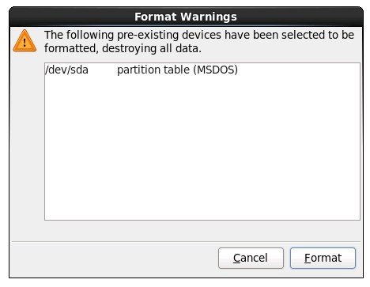Click the bottom blank area of the device list
Screen dimensions: 370x287
[x=202, y=206]
